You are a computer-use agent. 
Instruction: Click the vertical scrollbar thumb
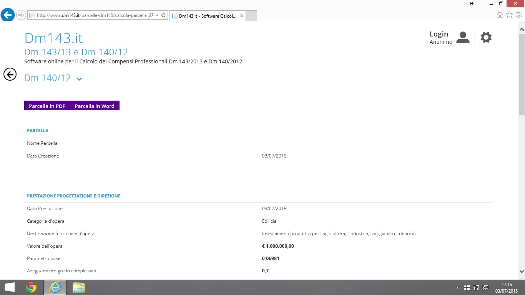(x=522, y=74)
